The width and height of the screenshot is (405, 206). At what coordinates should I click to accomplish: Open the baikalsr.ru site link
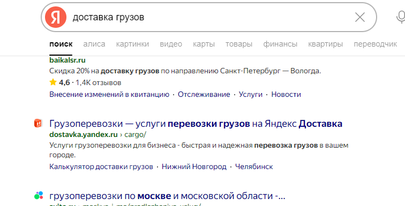(x=67, y=60)
